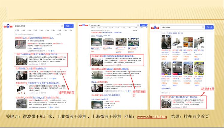Click thumbnail inside left red-boxed result
Screen dimensions: 224x128
[x=22, y=61]
